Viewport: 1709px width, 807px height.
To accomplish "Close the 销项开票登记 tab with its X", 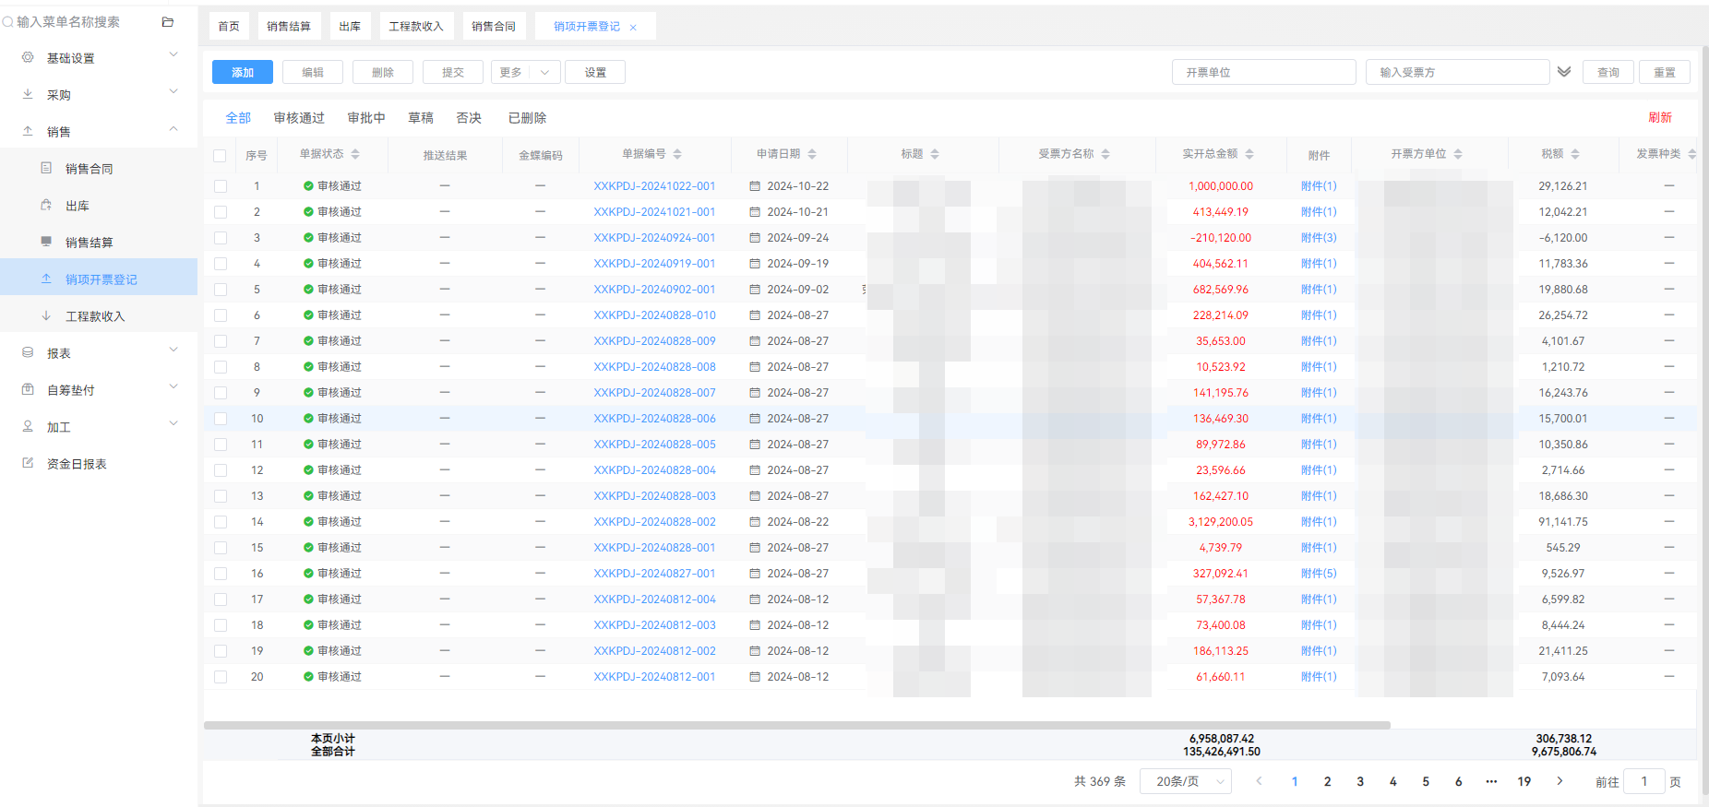I will pyautogui.click(x=633, y=28).
